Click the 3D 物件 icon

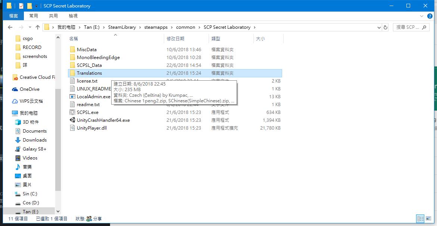[x=18, y=122]
